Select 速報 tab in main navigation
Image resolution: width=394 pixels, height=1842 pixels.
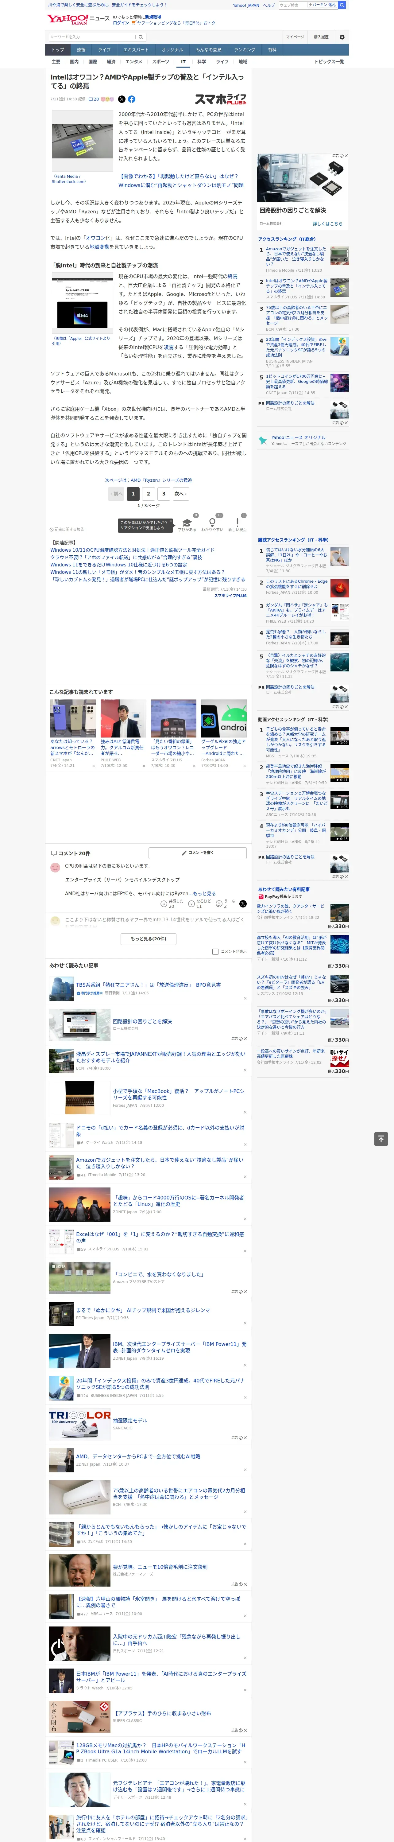click(x=81, y=49)
